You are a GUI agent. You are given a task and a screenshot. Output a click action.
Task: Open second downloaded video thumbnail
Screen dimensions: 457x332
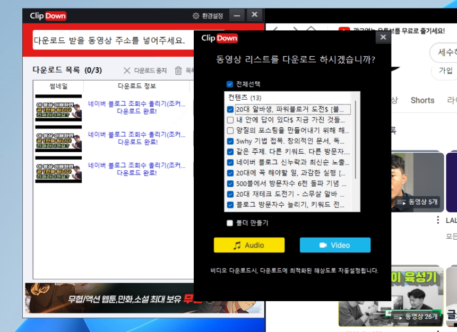[58, 139]
